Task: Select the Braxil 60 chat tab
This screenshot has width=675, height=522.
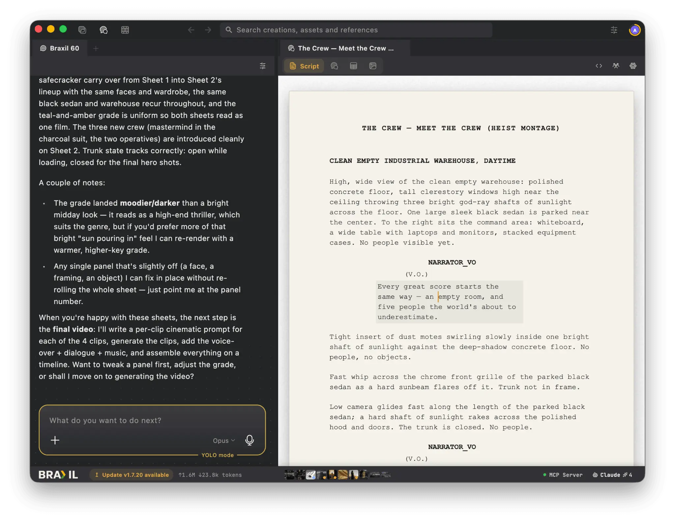Action: coord(60,48)
